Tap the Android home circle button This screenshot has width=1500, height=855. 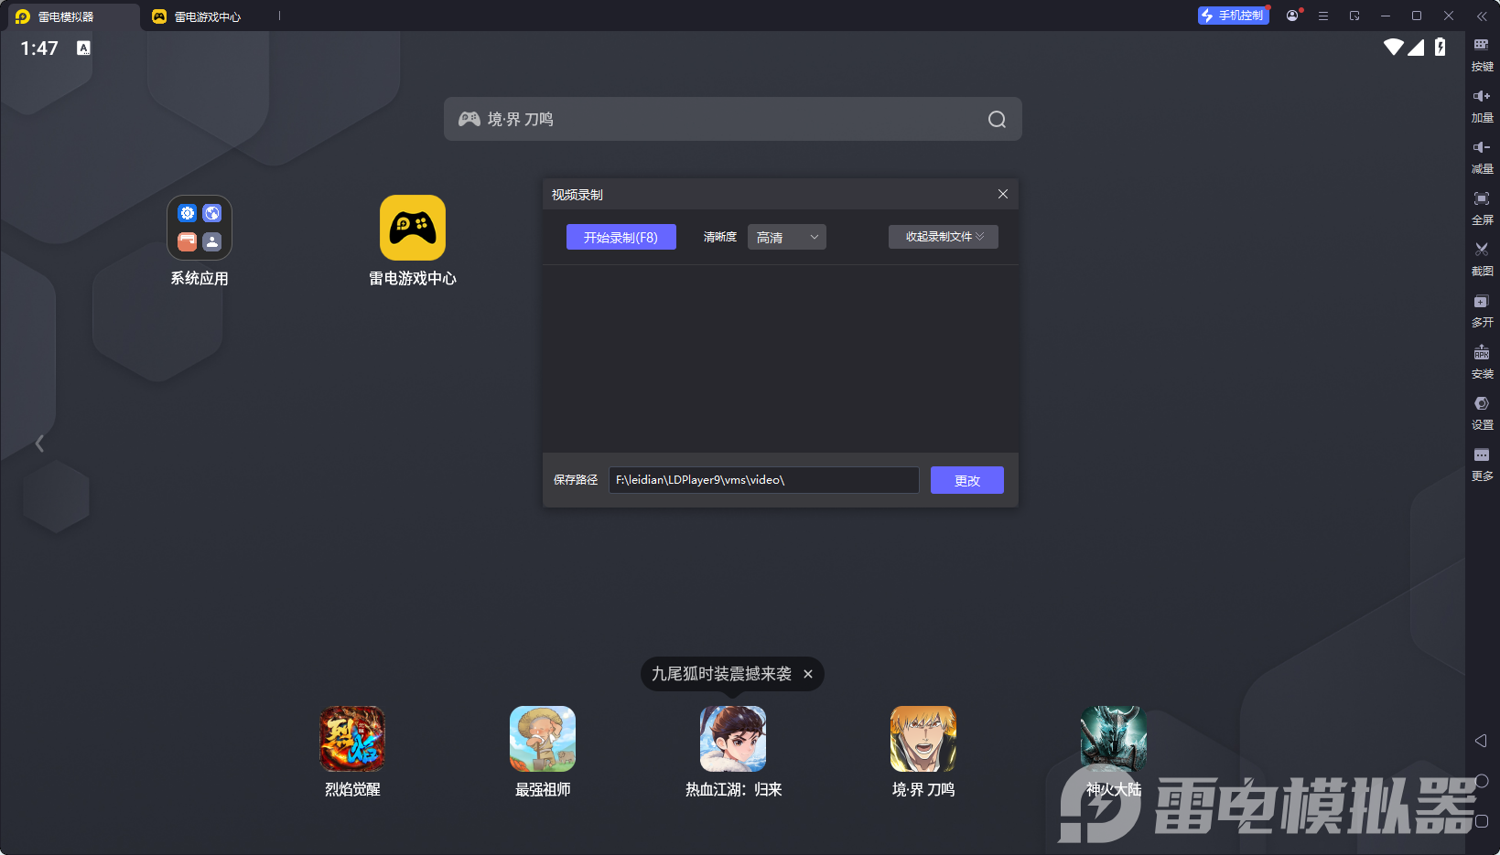pyautogui.click(x=1482, y=781)
